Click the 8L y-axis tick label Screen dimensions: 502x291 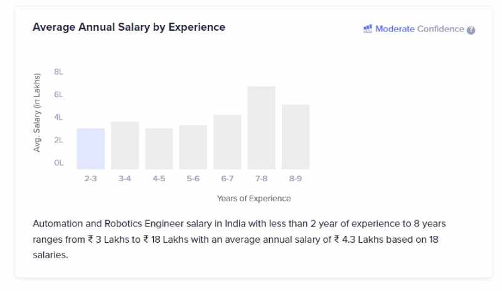tap(58, 71)
